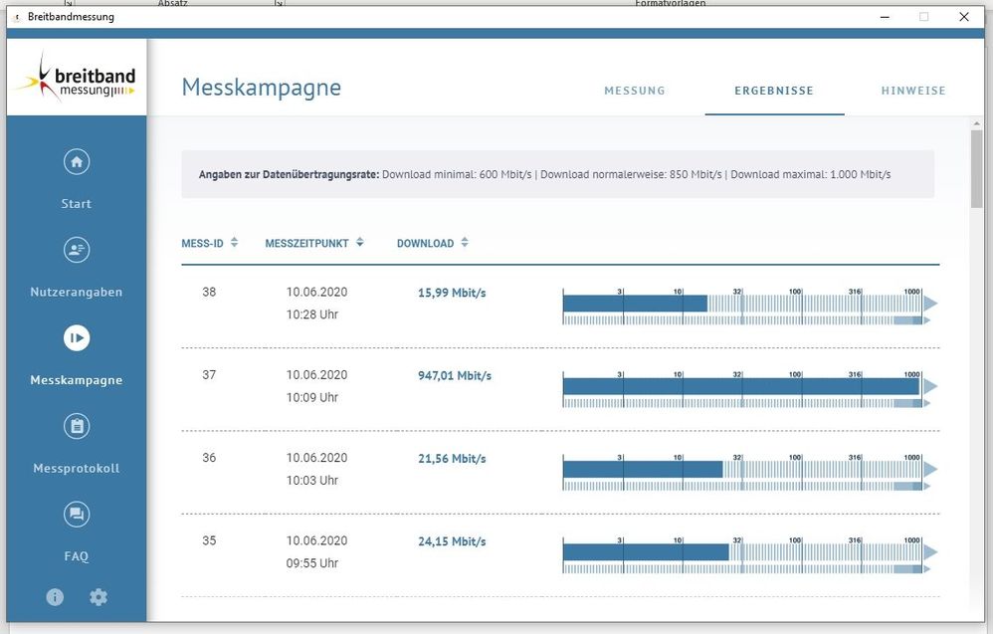Minimize the Breitbandmessung window
The image size is (993, 634).
(x=885, y=17)
